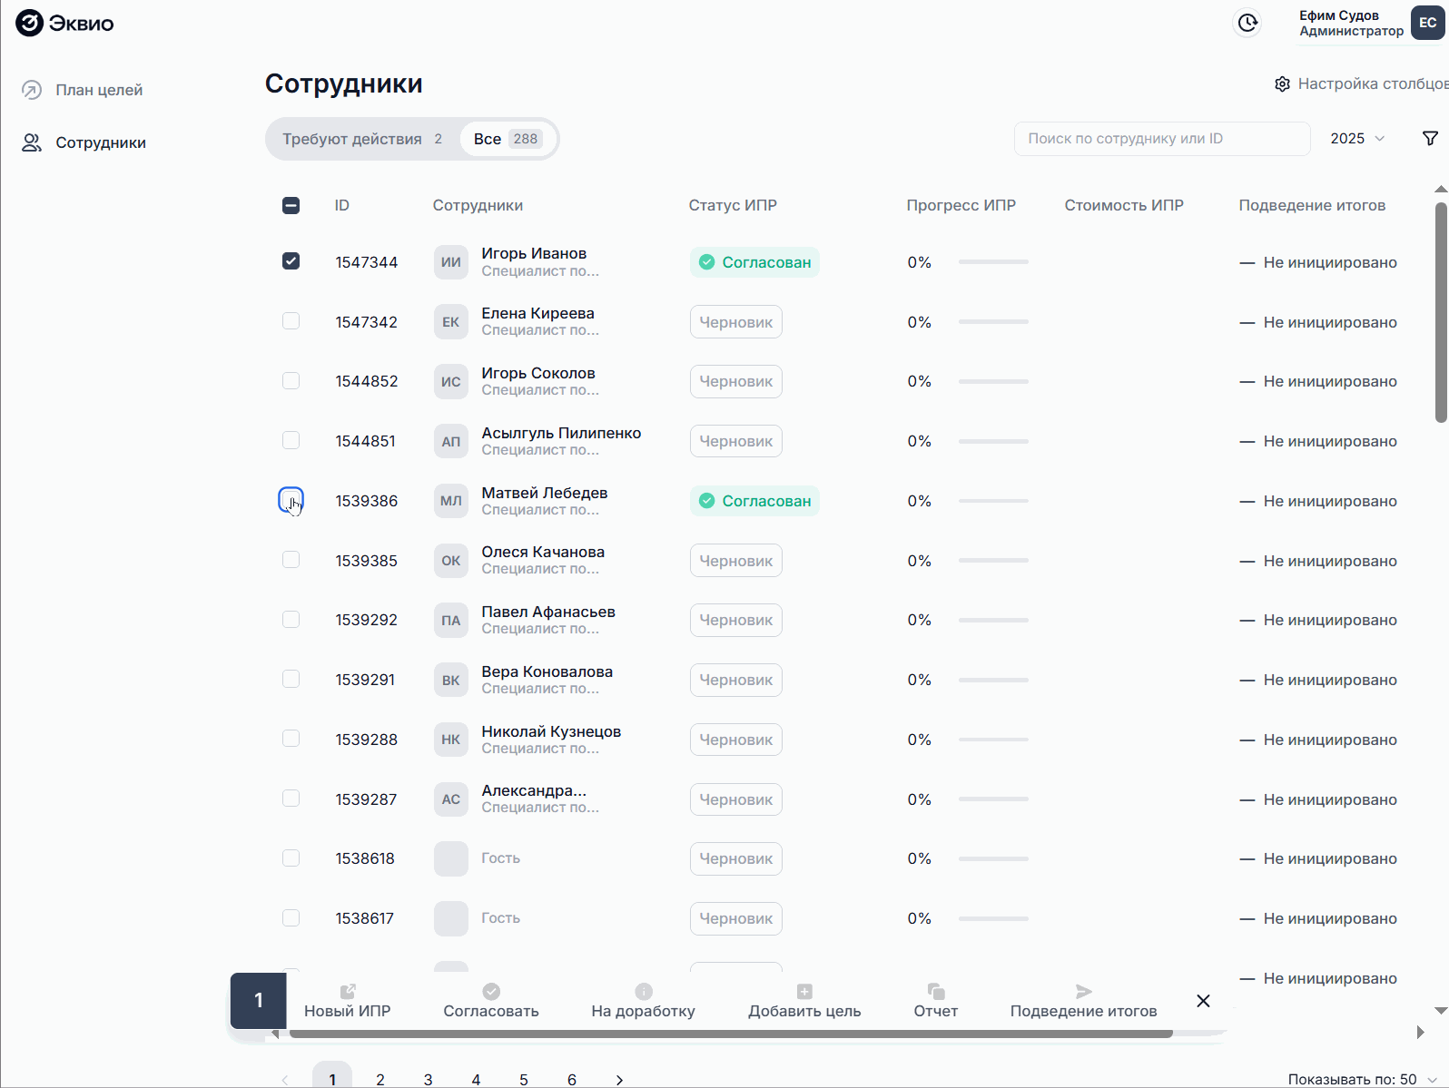1449x1088 pixels.
Task: Click the progress bar for ID 1538617
Action: tap(993, 918)
